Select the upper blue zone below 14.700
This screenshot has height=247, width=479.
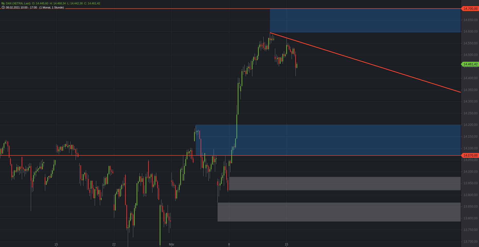click(x=365, y=20)
